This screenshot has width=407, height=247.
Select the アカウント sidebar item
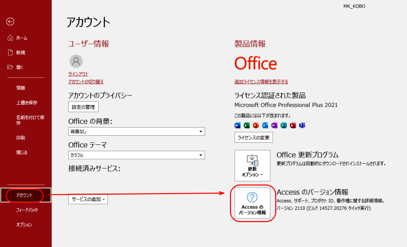click(x=26, y=195)
